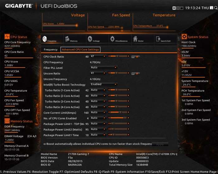Viewport: 218px width, 174px height.
Task: Open Turbo Ratio (3-Core Active) Auto dropdown
Action: [x=98, y=101]
